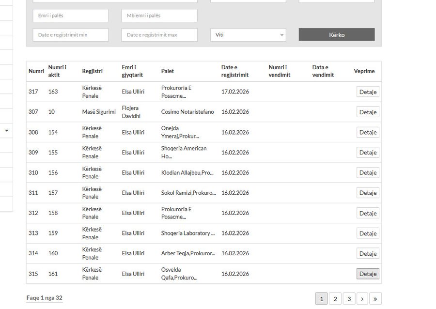Screen dimensions: 436x309
Task: Open Detaje for Sokol Ramizi case
Action: point(368,193)
